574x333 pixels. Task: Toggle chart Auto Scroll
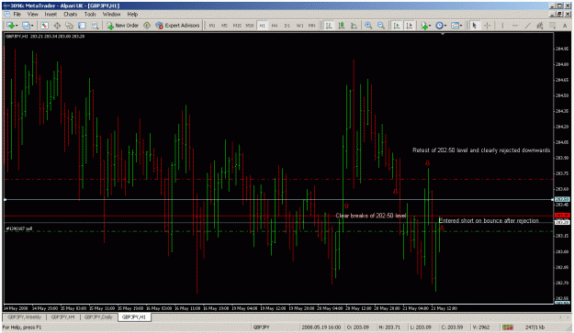396,25
